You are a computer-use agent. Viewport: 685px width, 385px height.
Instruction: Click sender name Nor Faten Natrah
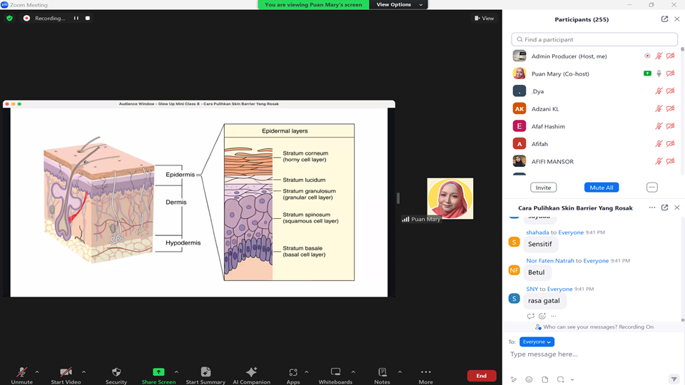click(x=550, y=261)
